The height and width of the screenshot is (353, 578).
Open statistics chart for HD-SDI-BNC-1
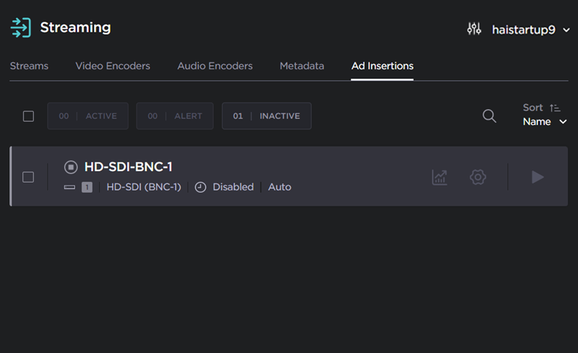click(439, 177)
